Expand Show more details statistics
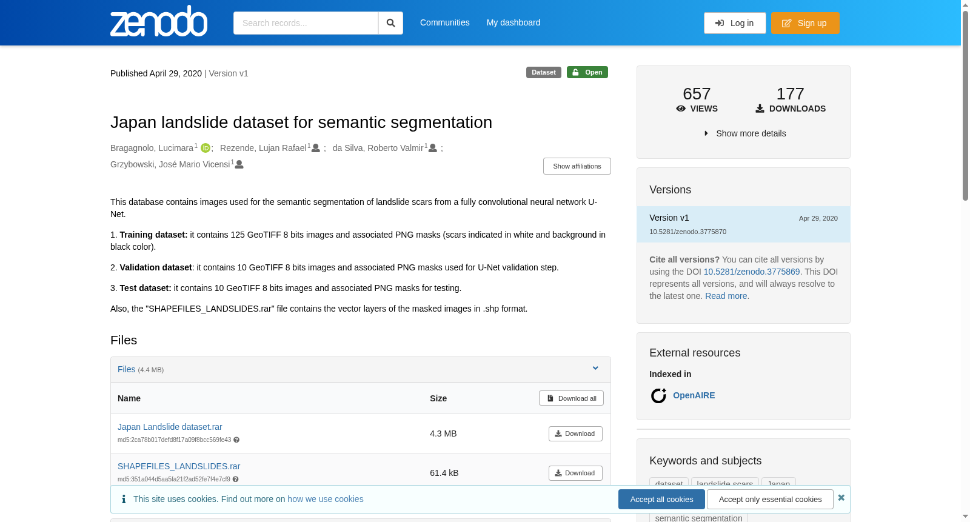This screenshot has width=970, height=522. click(x=744, y=133)
